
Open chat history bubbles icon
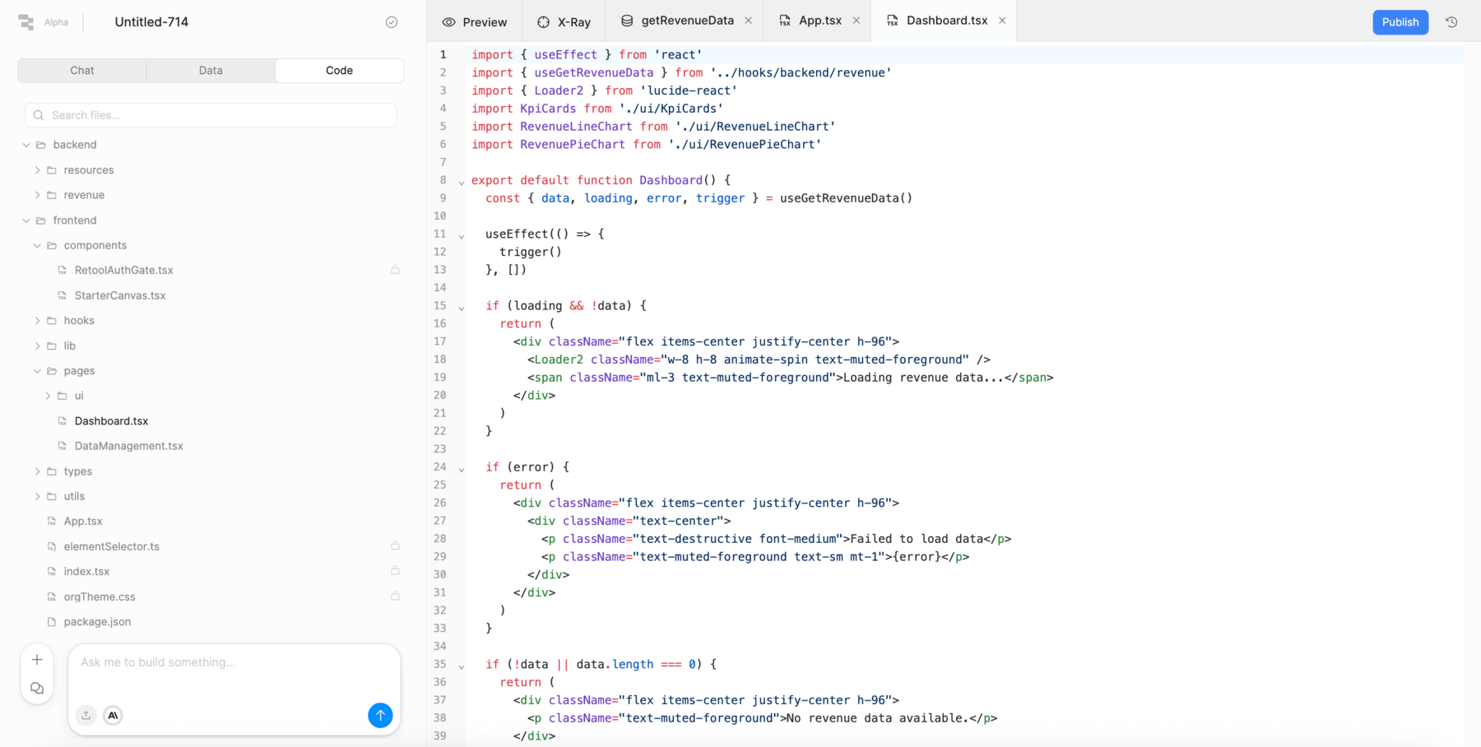[x=37, y=688]
